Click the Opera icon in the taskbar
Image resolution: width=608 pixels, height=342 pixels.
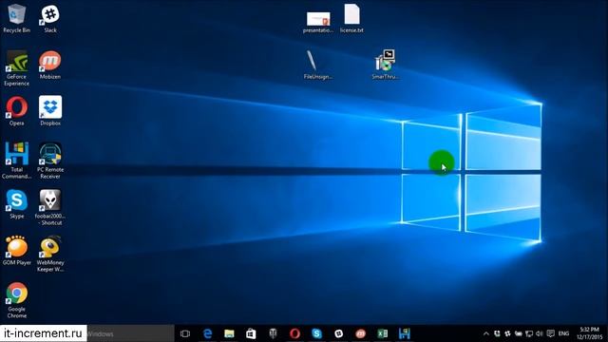[x=294, y=333]
